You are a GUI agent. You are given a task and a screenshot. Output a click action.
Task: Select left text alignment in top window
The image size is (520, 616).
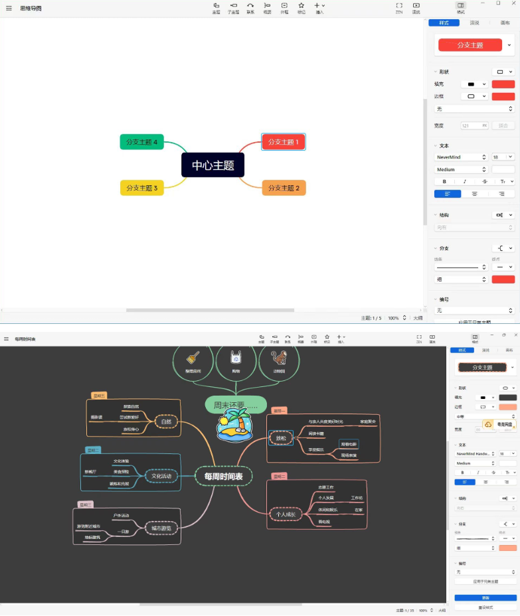click(448, 194)
